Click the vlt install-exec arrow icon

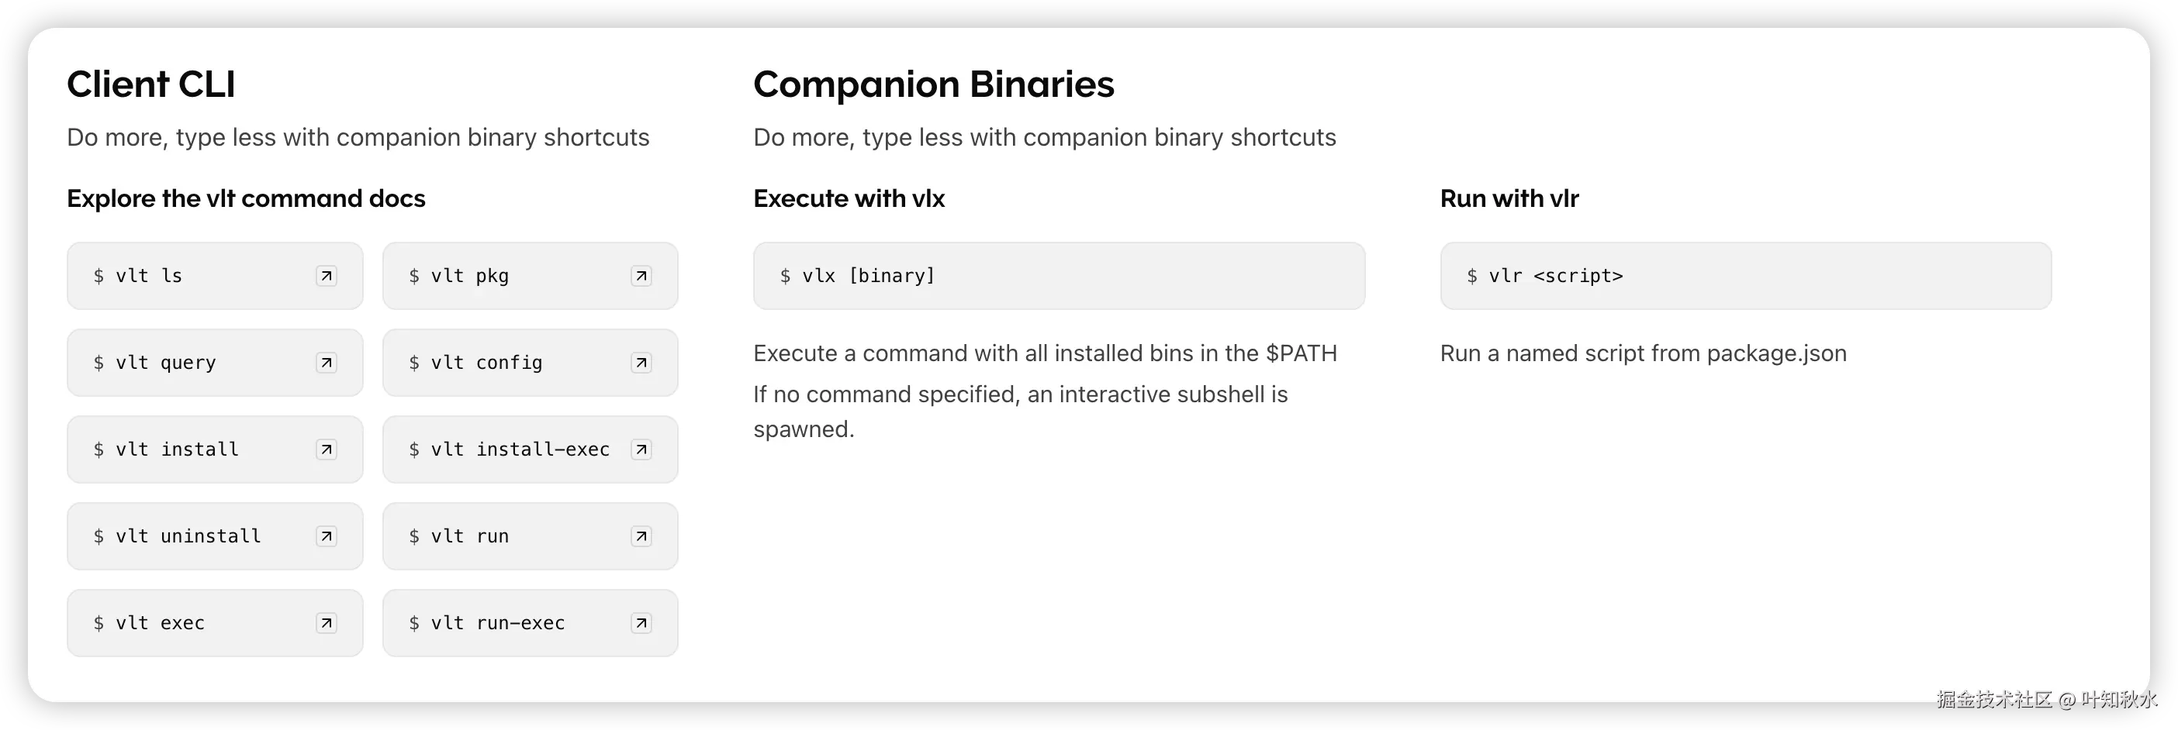click(641, 449)
